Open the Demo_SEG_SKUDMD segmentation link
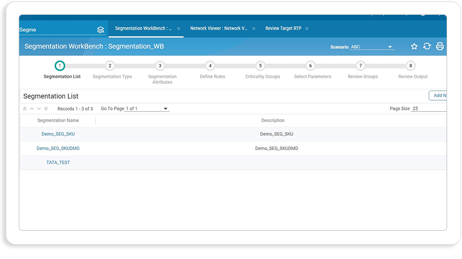This screenshot has height=259, width=462. 58,148
